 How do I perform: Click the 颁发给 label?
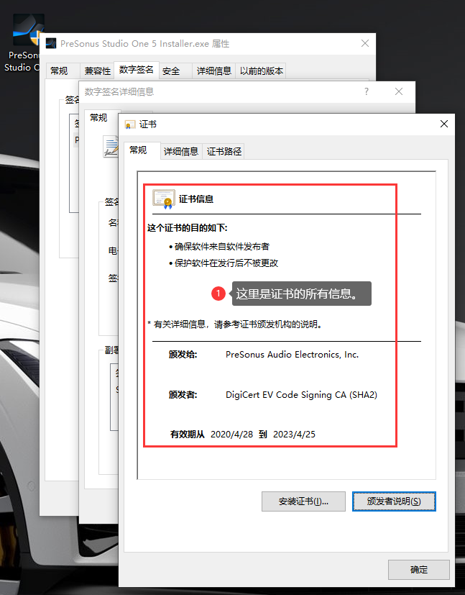point(183,355)
